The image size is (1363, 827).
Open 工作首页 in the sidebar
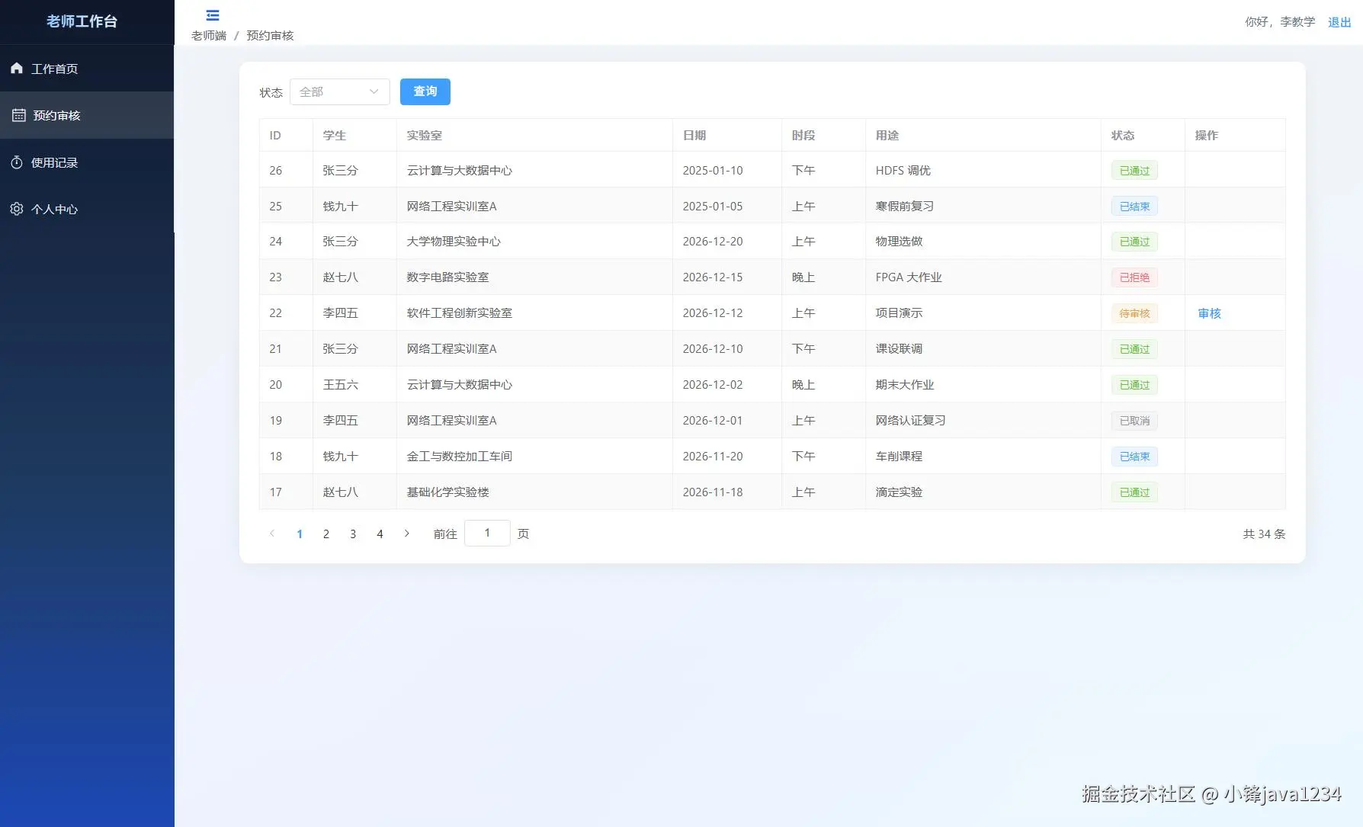tap(87, 69)
